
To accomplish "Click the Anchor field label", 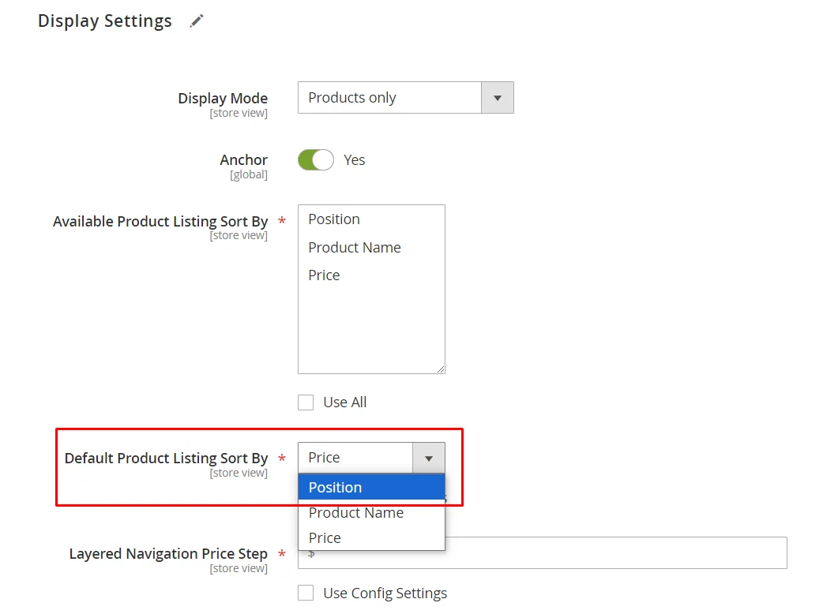I will (243, 160).
